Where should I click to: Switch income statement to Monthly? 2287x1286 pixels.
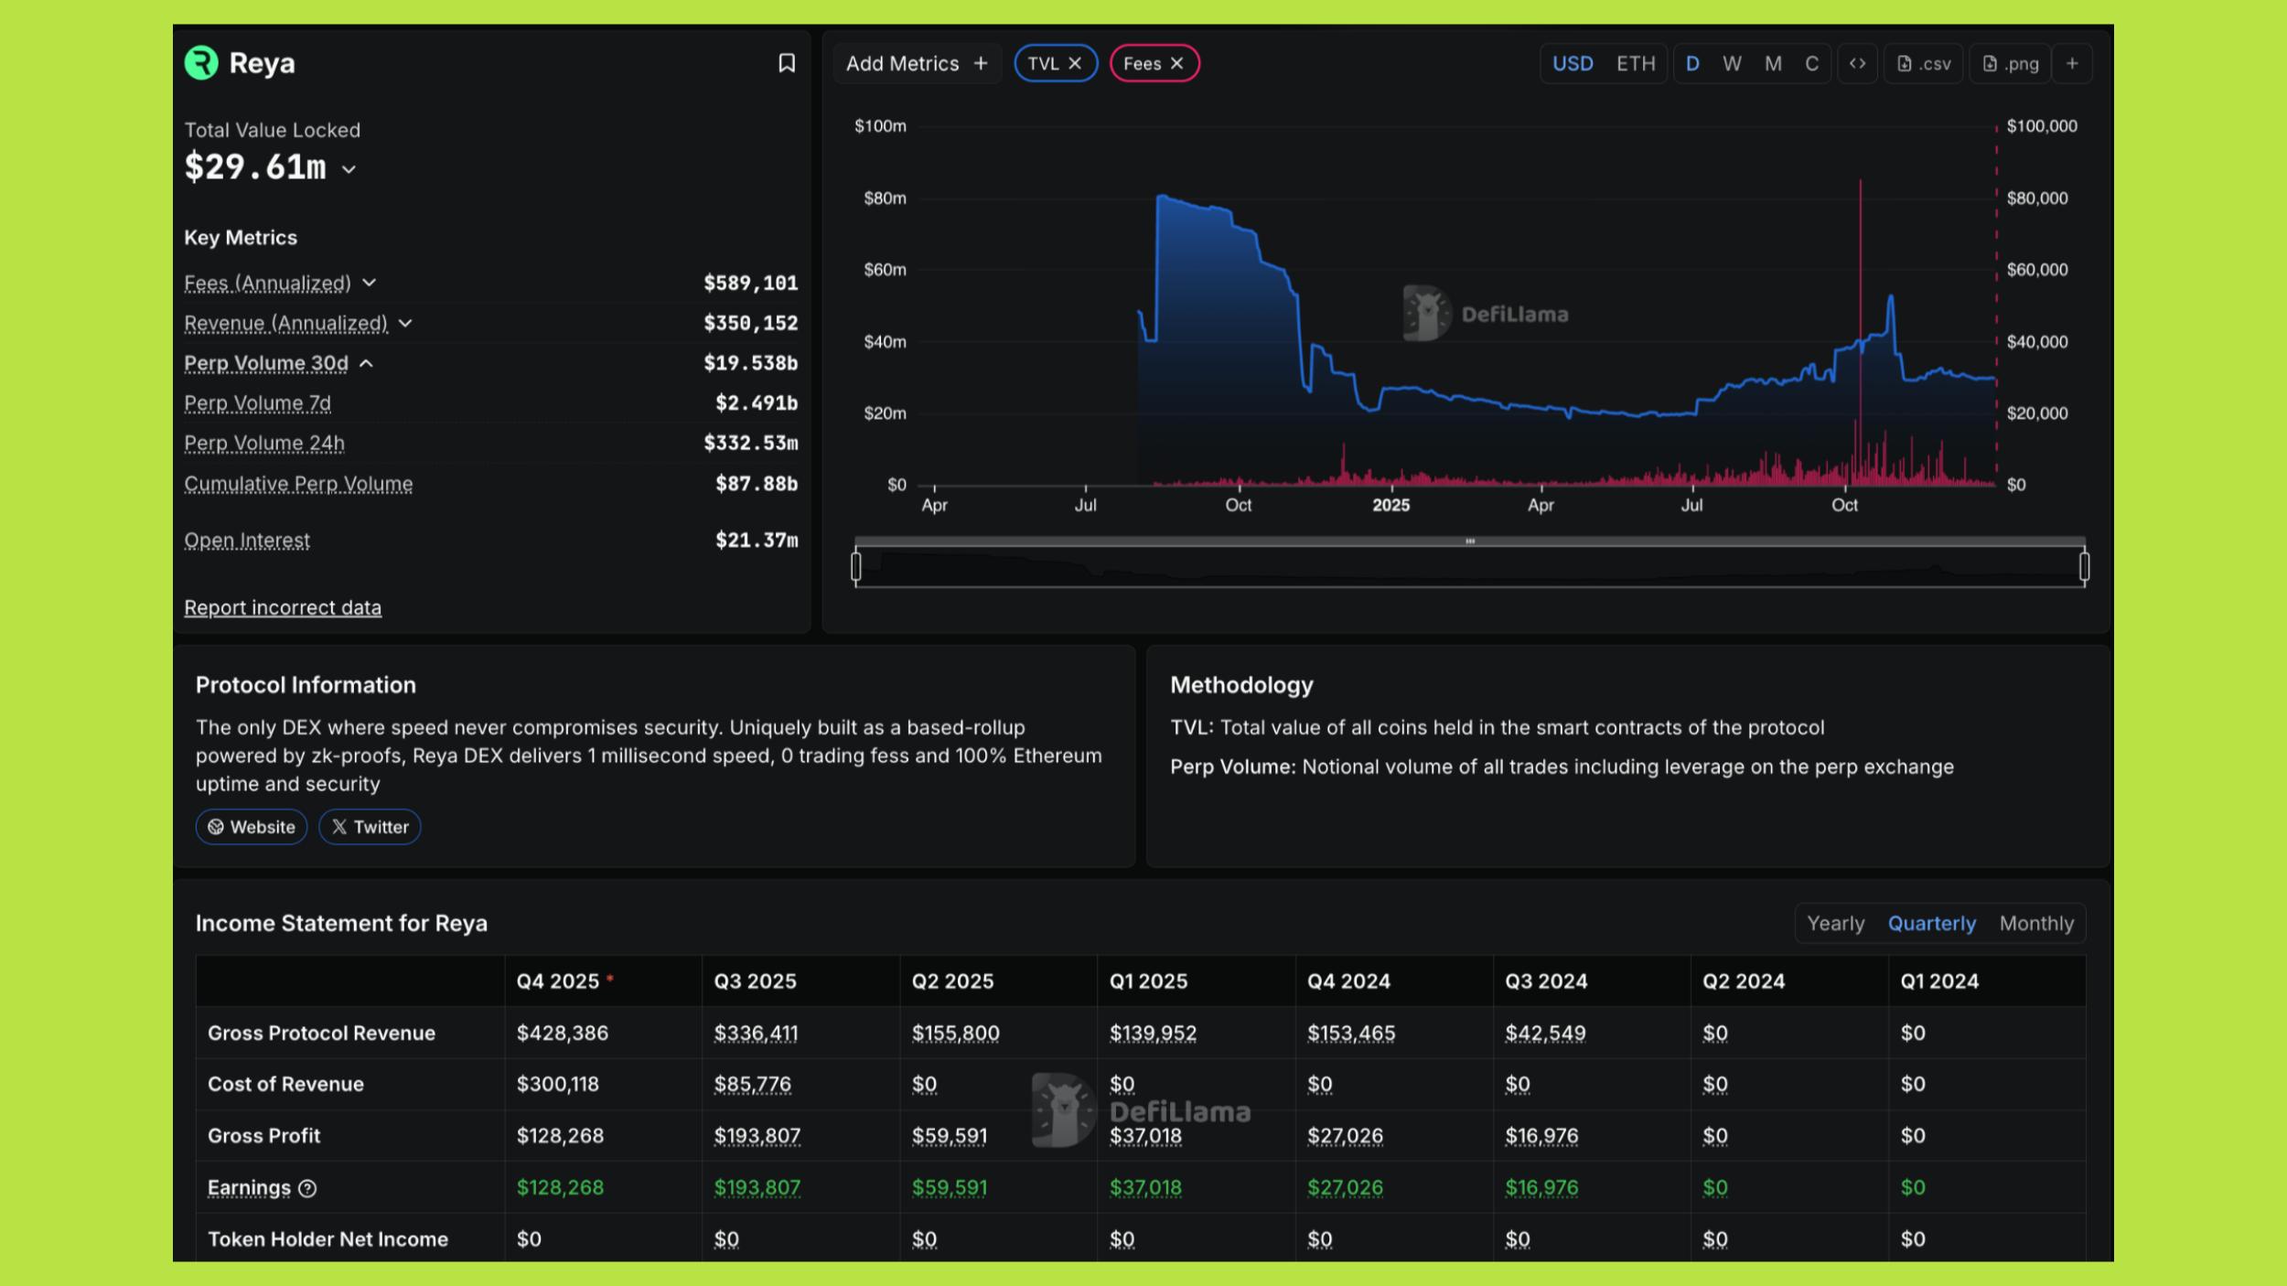pos(2035,923)
